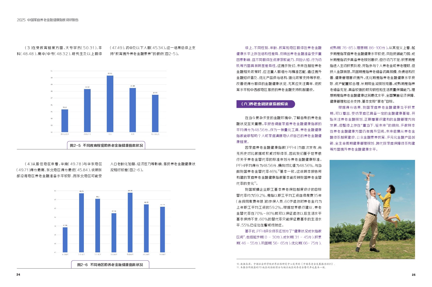Click the 图2-6 chart caption label
Viewport: 432px width, 287px height.
(x=110, y=265)
